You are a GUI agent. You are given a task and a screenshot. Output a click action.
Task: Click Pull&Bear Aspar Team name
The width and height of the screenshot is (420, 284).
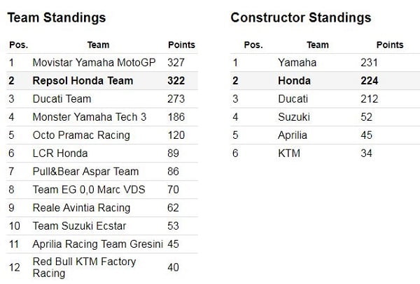85,172
